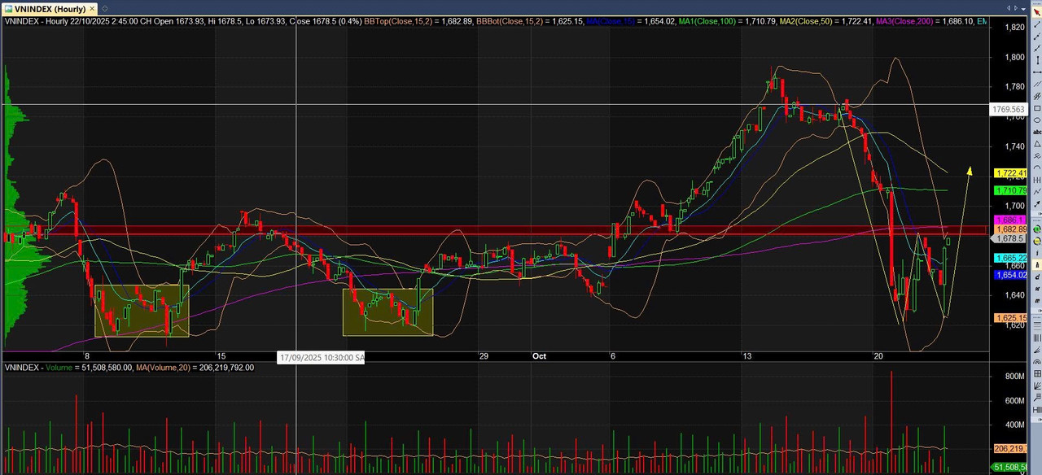The height and width of the screenshot is (475, 1042).
Task: Add a new chart tab
Action: [105, 9]
